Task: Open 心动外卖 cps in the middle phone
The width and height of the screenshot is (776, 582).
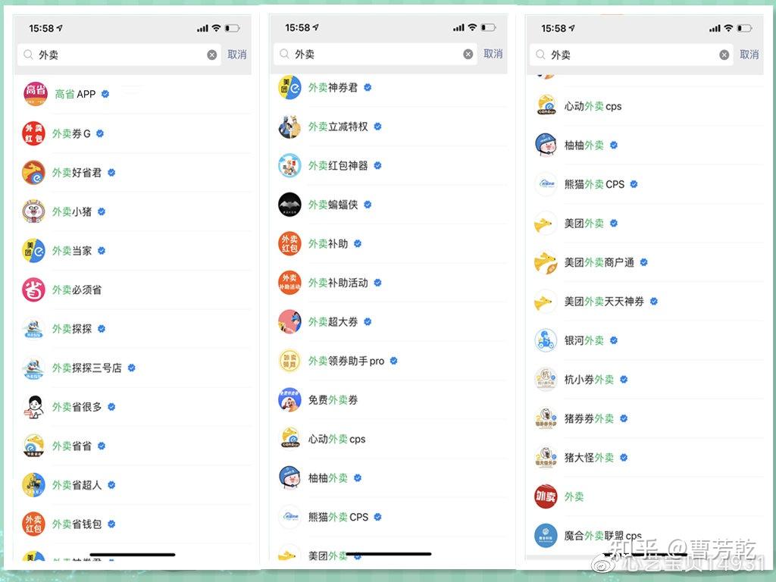Action: pyautogui.click(x=337, y=440)
